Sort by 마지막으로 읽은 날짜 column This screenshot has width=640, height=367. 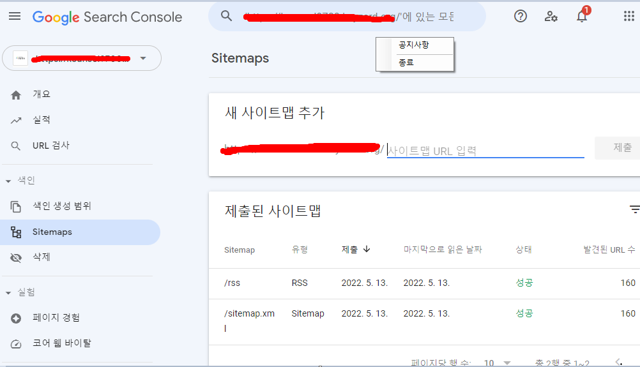443,250
